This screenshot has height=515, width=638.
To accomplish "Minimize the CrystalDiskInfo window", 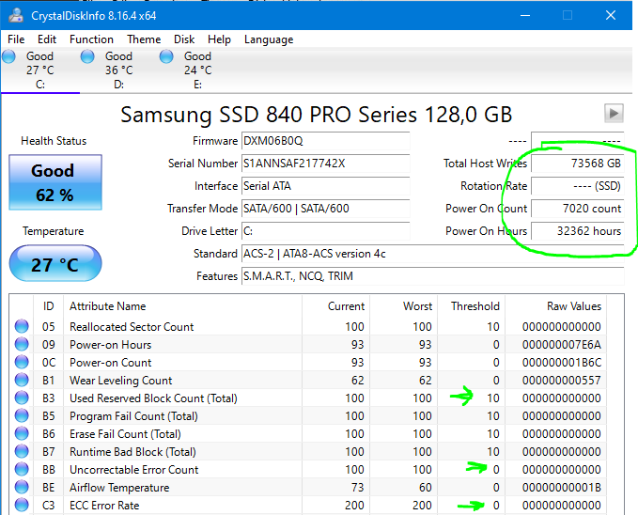I will point(525,15).
